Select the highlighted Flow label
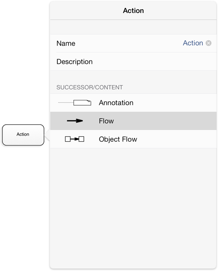Screen dimensions: 218x271 (x=106, y=121)
